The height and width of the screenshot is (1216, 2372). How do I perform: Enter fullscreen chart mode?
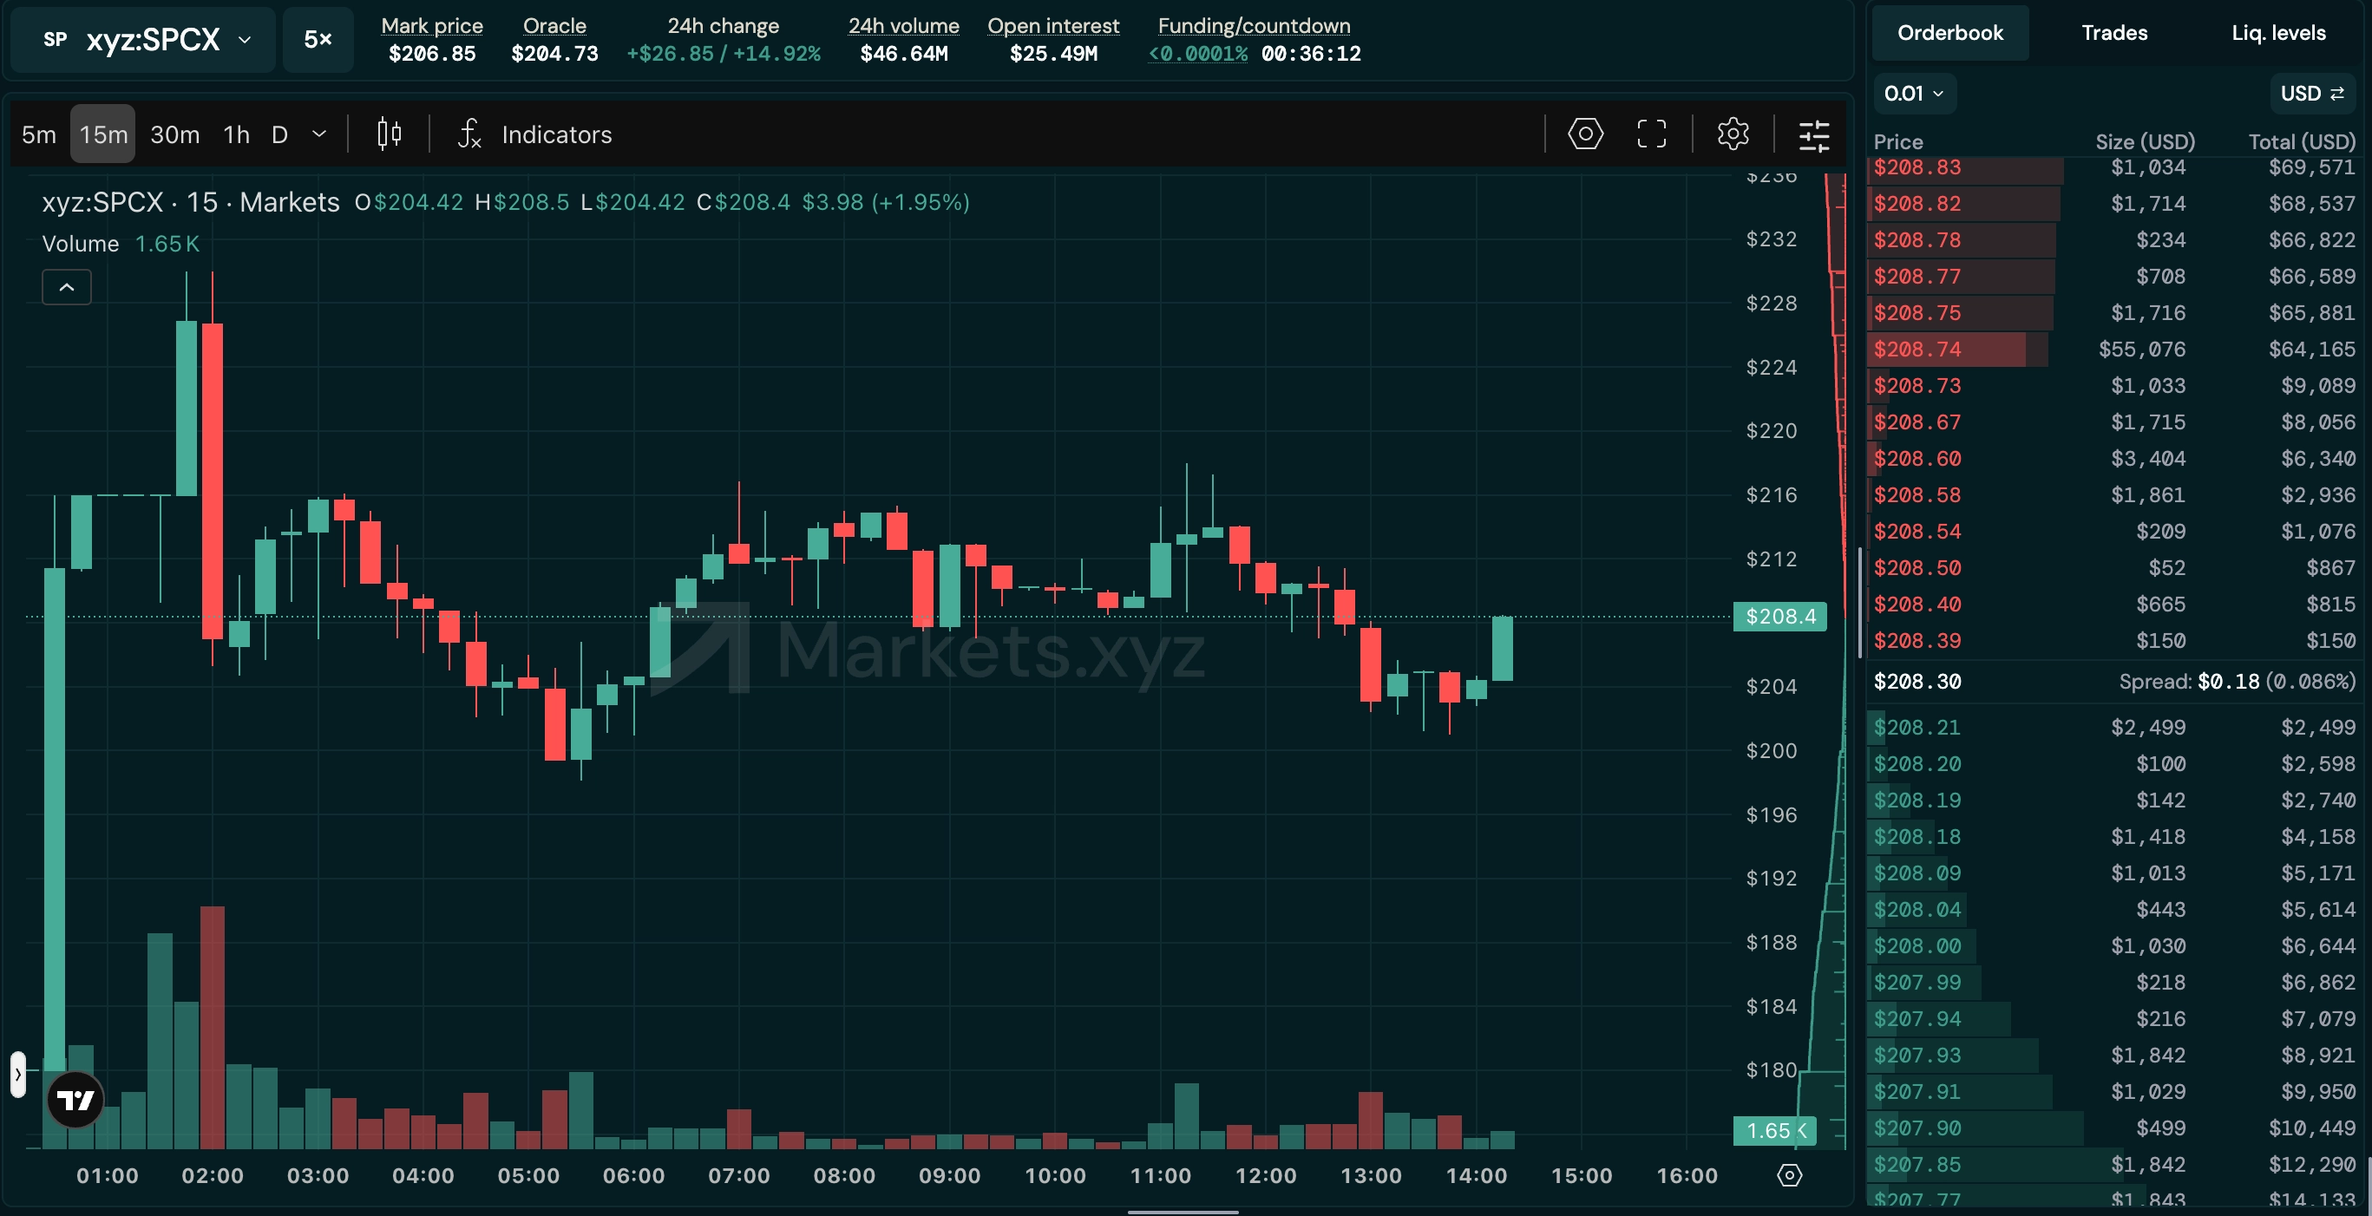pyautogui.click(x=1651, y=134)
